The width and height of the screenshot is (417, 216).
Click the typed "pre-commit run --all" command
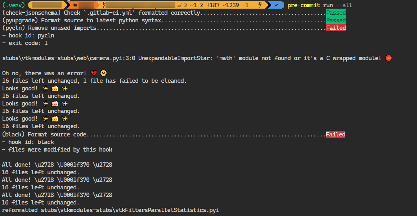320,5
